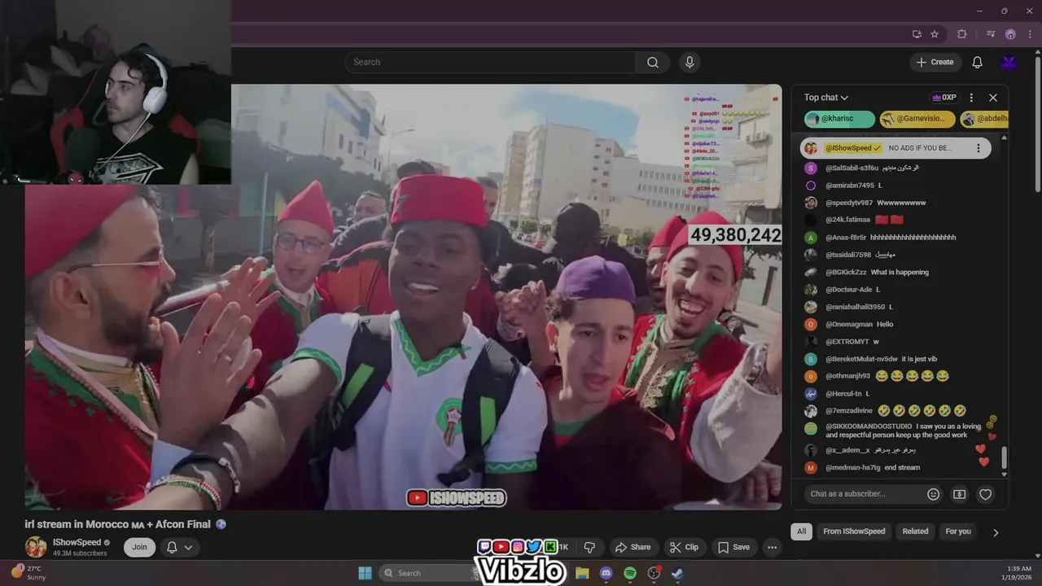
Task: Open Steam from the taskbar
Action: (x=677, y=573)
